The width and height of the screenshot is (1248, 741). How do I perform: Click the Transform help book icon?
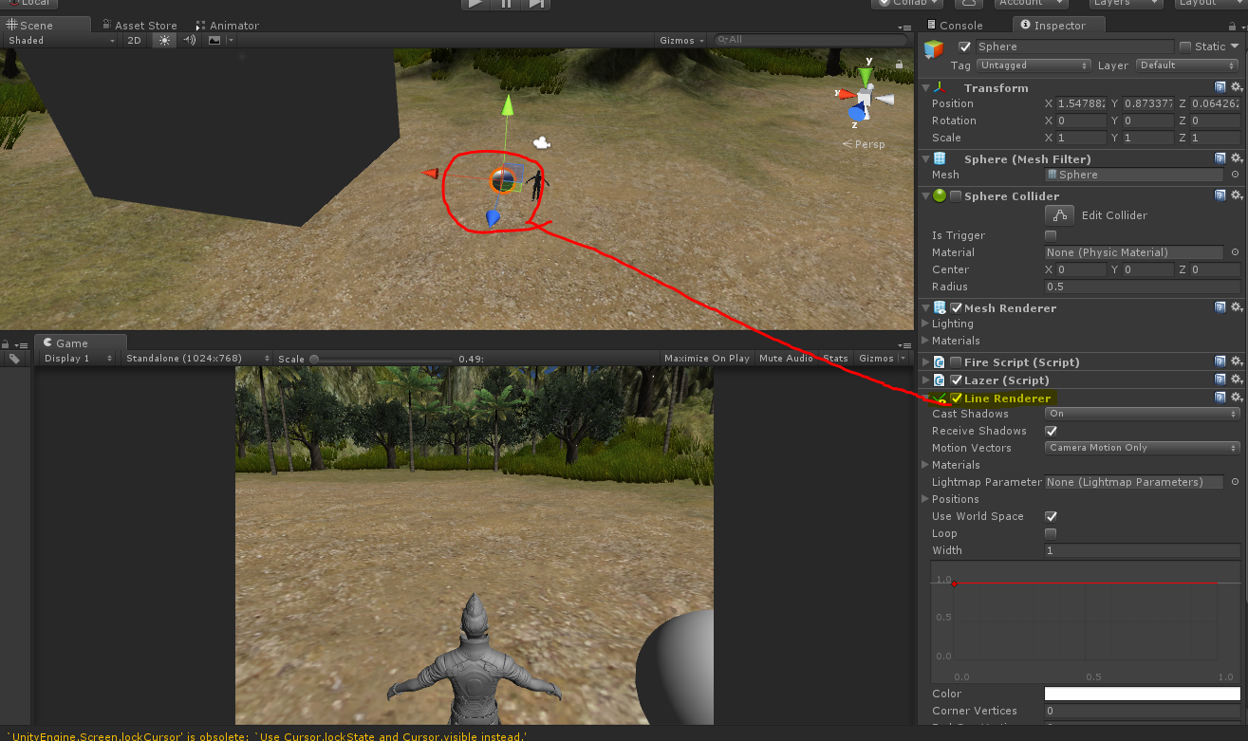tap(1220, 86)
